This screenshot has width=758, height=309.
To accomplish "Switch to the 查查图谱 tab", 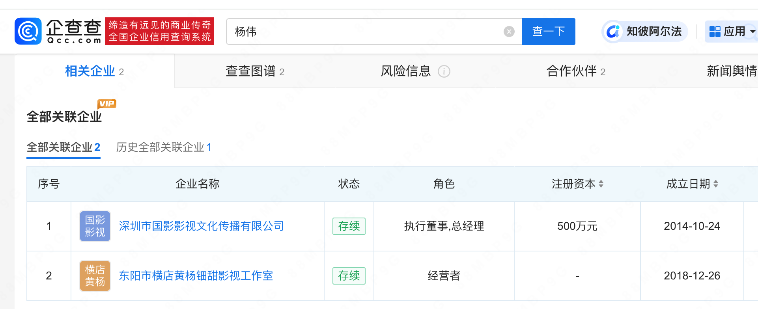I will tap(255, 71).
